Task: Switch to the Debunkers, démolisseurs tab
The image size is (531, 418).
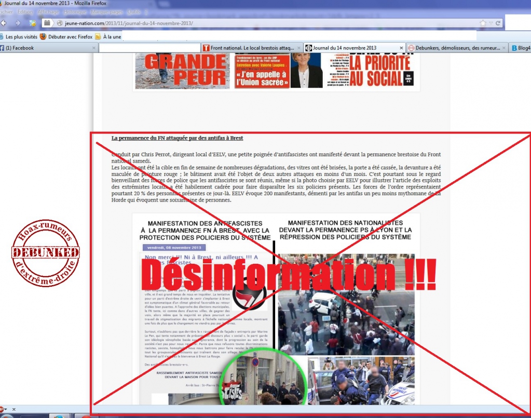Action: [457, 48]
